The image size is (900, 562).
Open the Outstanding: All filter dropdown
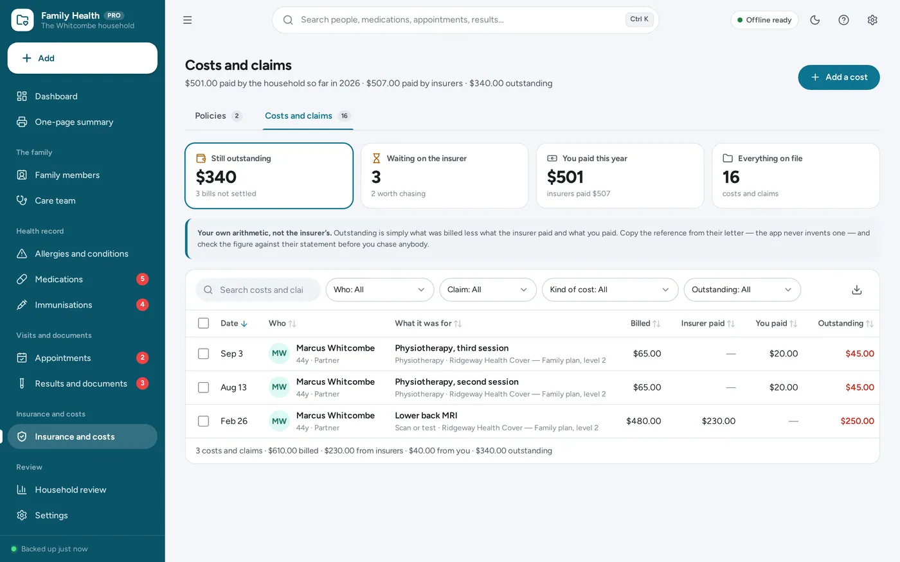click(742, 290)
